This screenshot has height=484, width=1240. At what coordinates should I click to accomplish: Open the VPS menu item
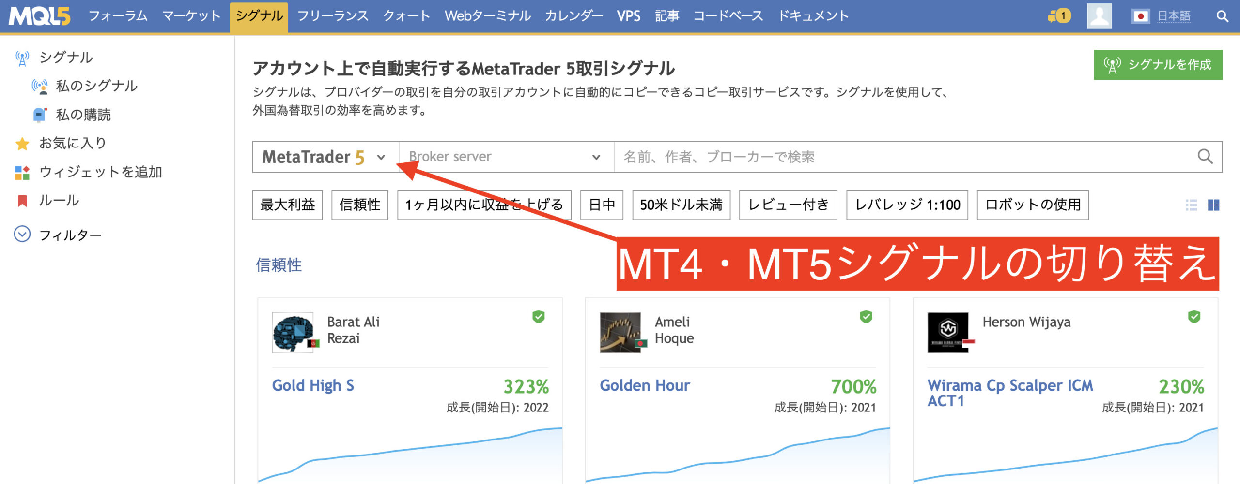[629, 16]
